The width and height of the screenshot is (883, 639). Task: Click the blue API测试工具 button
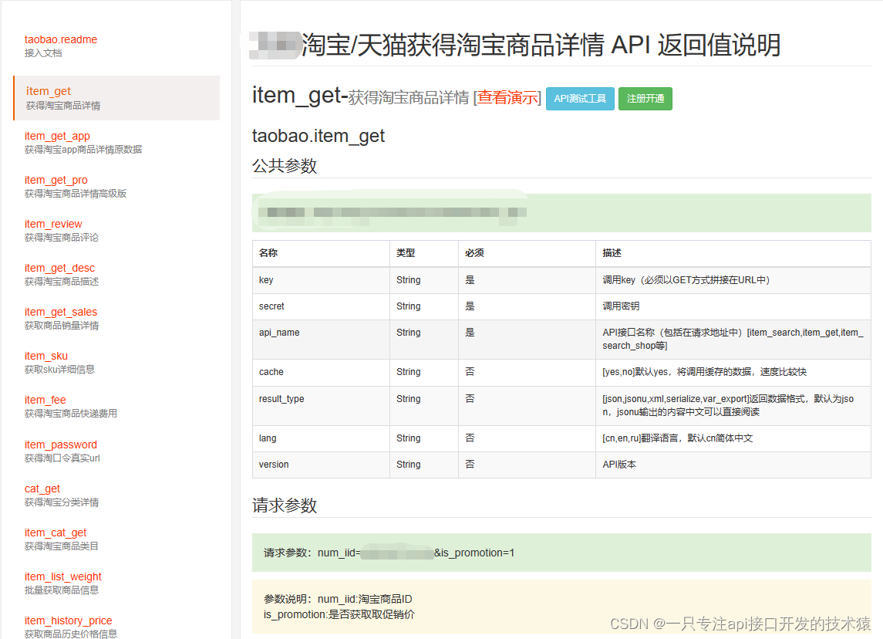[580, 99]
